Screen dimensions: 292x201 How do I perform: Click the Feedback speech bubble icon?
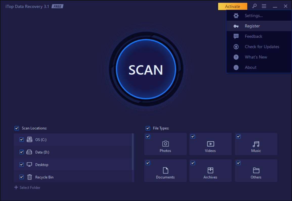coord(236,36)
